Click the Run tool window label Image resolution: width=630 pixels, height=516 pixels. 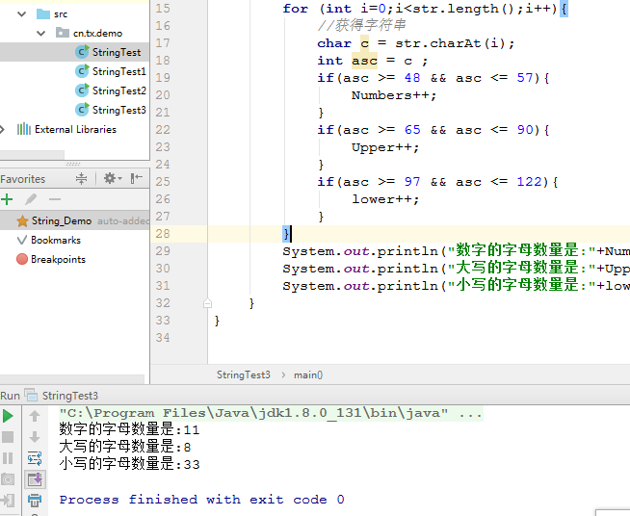pos(10,396)
